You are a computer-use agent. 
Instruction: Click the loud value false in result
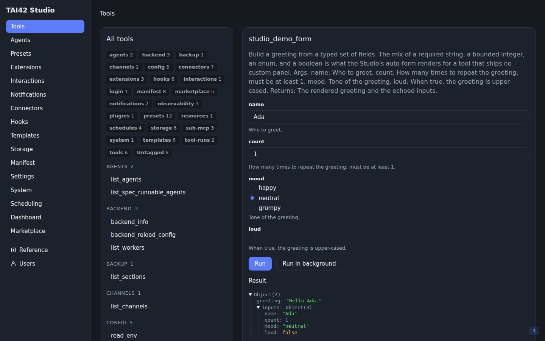tap(290, 333)
